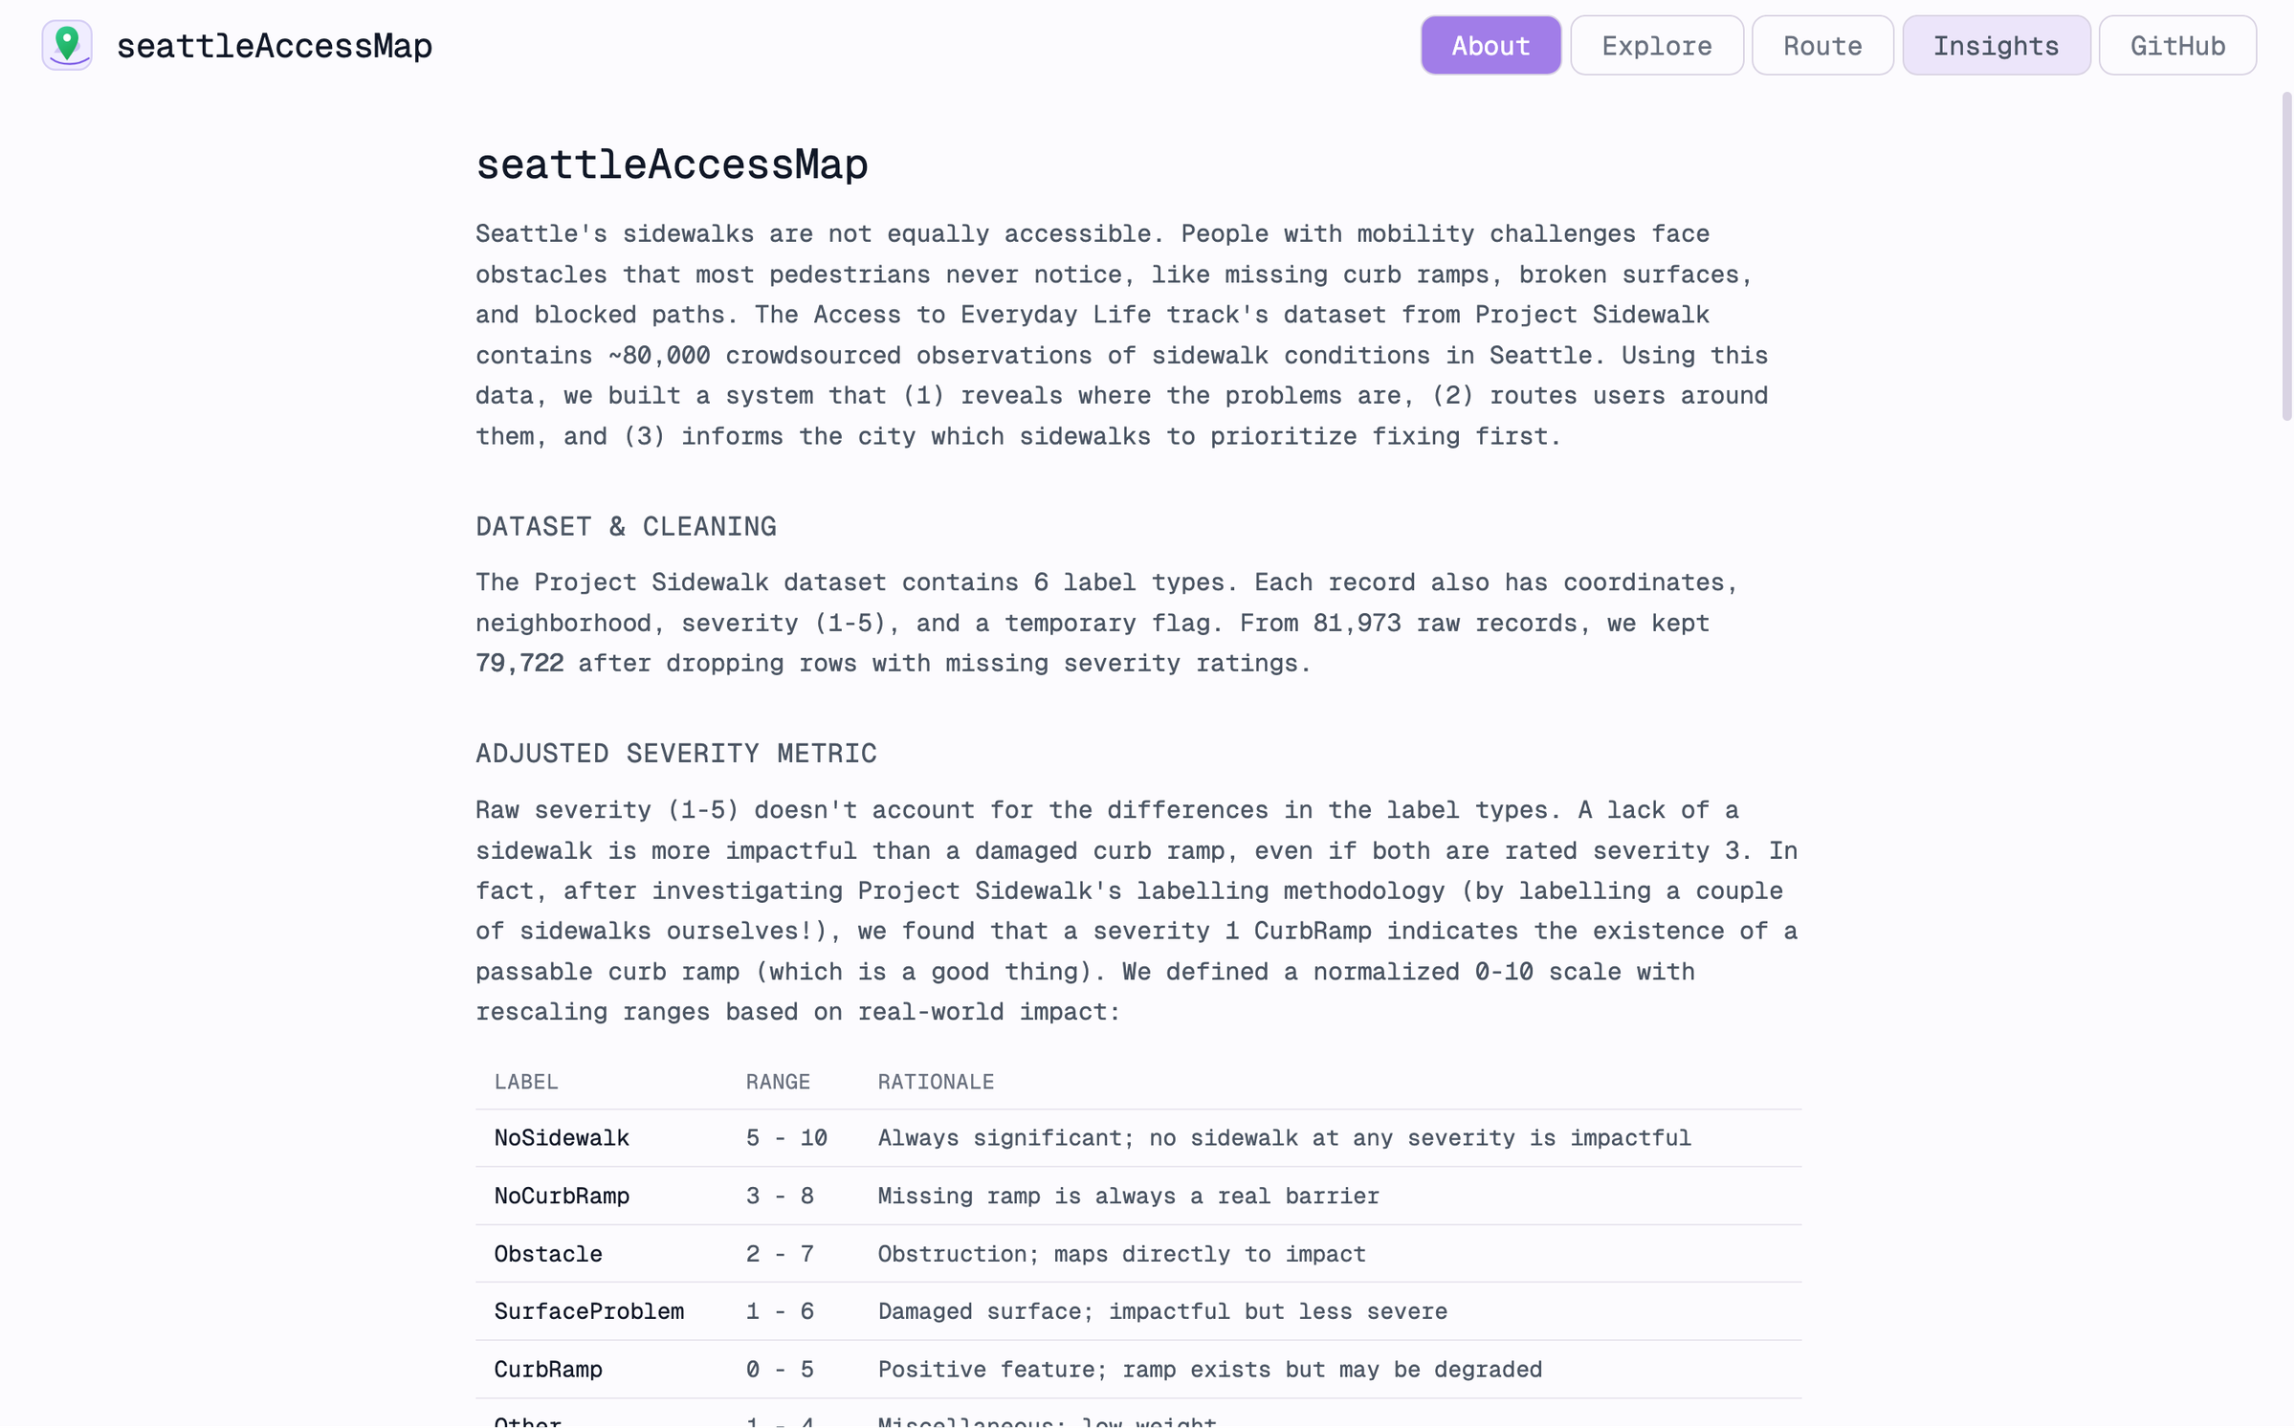Viewport: 2296px width, 1428px height.
Task: Select the About navigation tab
Action: point(1490,44)
